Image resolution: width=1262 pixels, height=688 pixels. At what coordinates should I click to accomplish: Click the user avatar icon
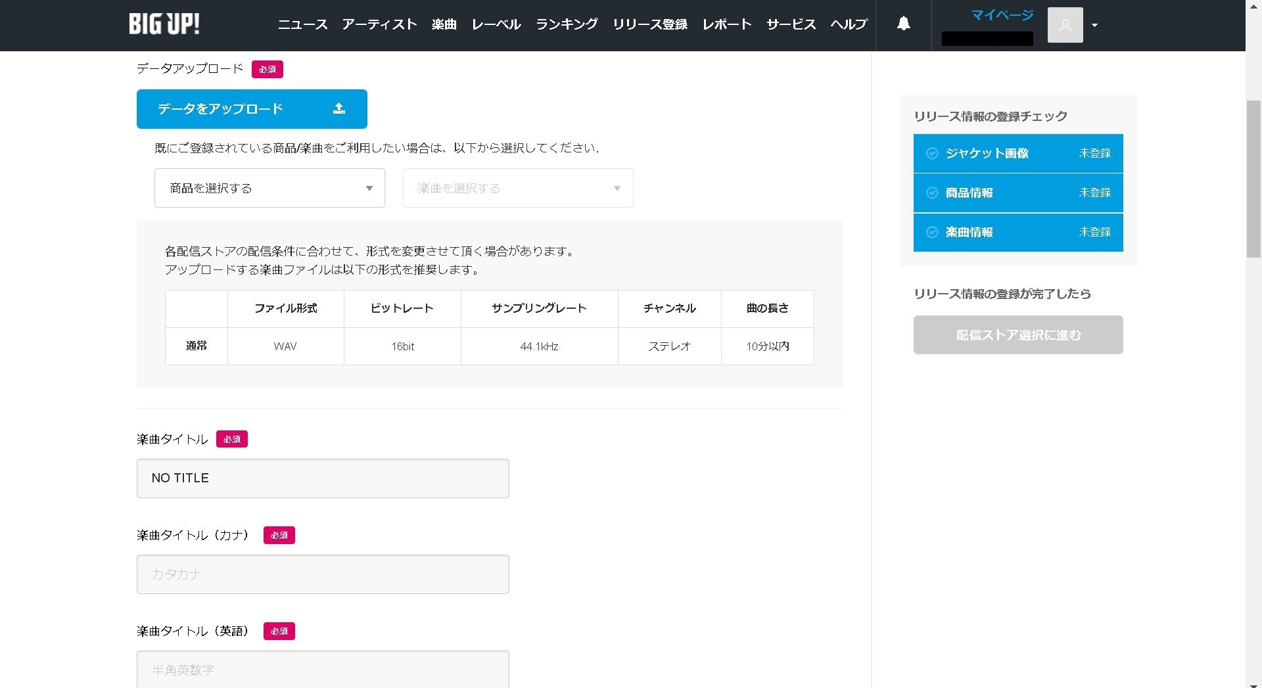tap(1065, 25)
